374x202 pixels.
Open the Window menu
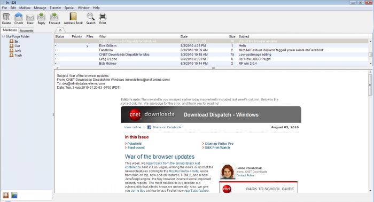(83, 8)
